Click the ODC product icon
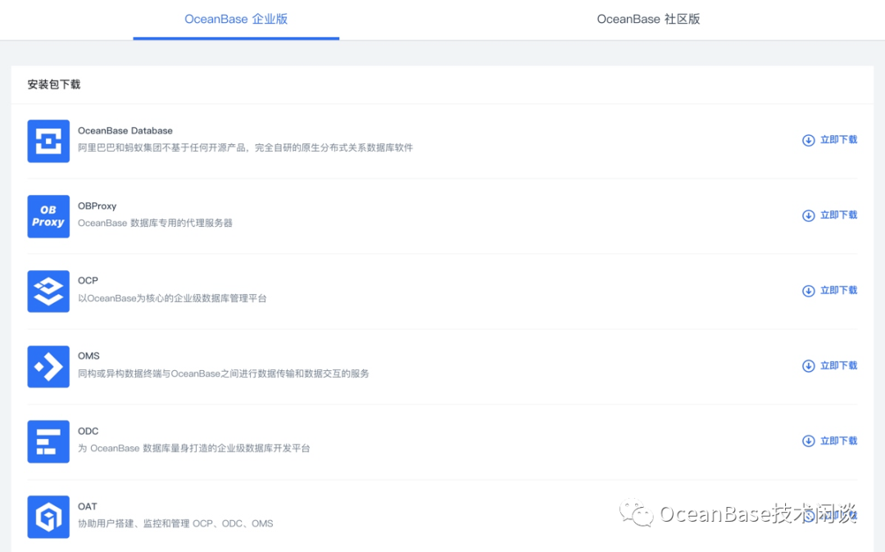The height and width of the screenshot is (552, 885). pos(48,441)
